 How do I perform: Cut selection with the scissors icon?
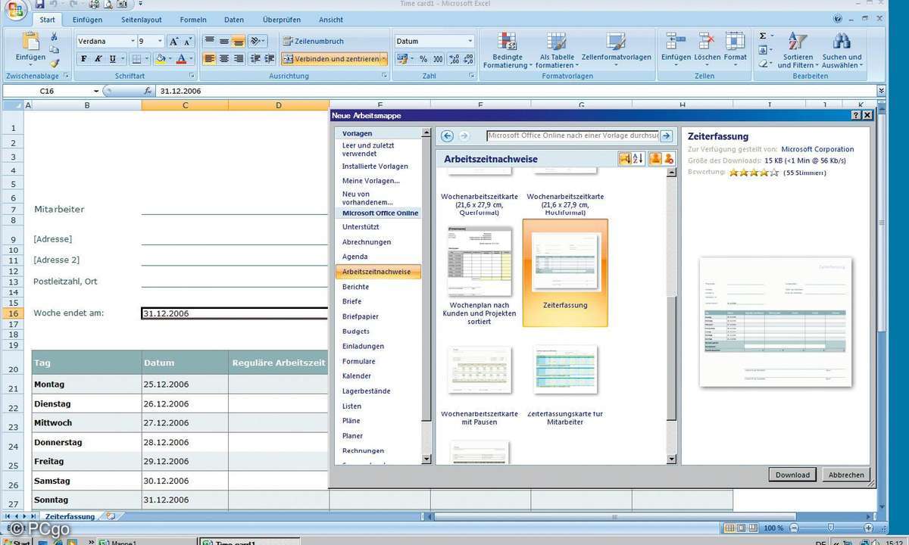point(54,36)
